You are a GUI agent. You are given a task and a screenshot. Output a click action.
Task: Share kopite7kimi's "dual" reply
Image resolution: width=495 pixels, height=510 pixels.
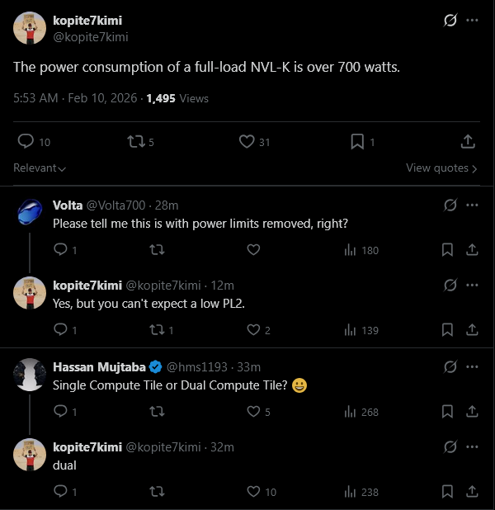(472, 492)
